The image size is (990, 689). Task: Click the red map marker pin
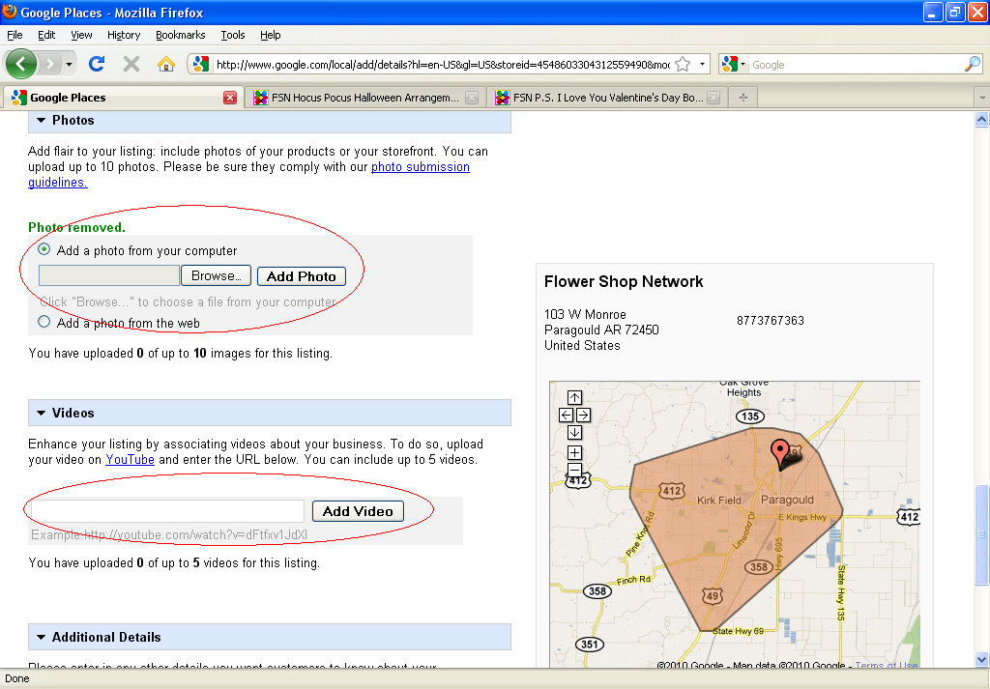click(779, 451)
